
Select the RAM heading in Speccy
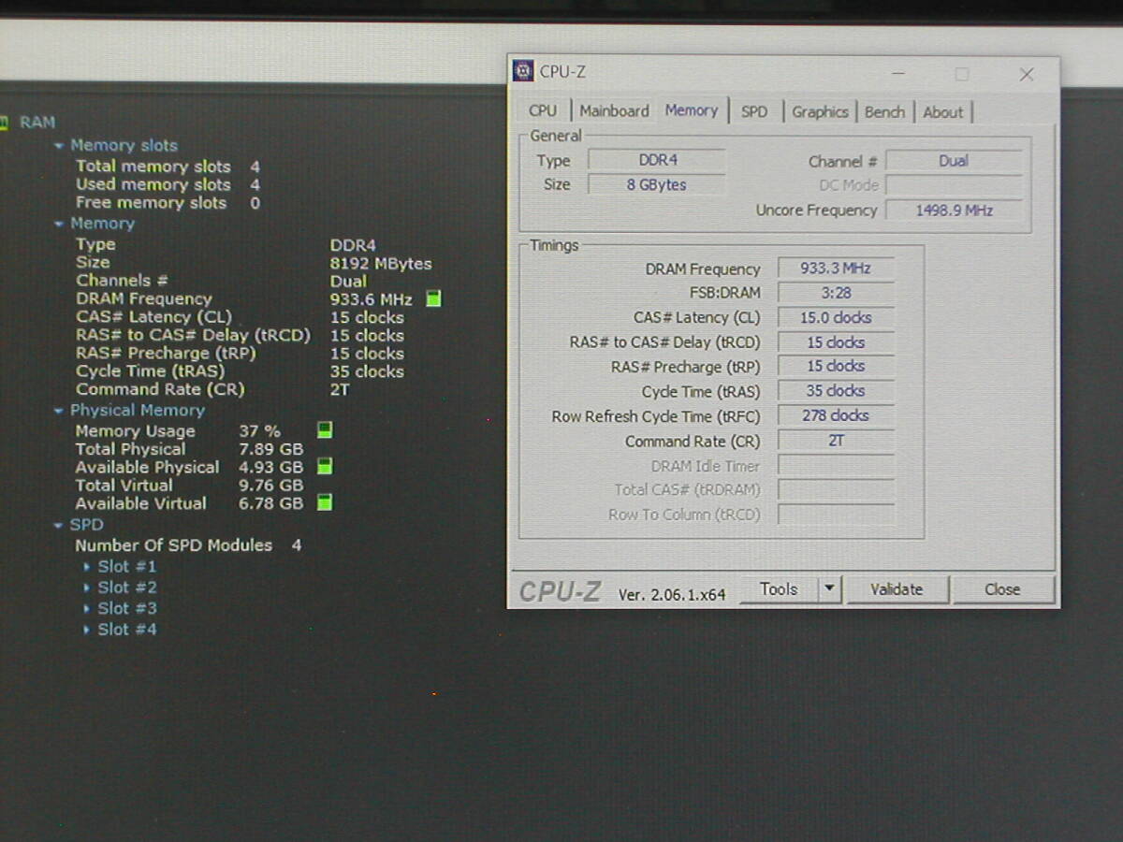37,123
